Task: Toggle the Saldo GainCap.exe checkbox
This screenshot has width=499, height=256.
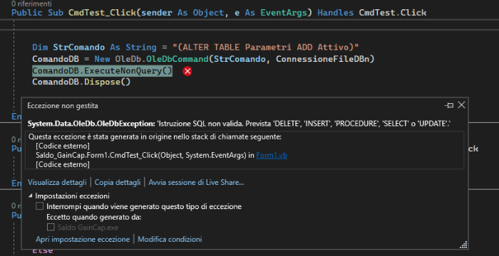Action: click(51, 227)
